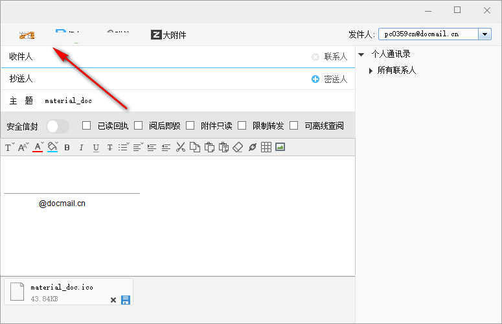Click the 大附件 toolbar button
Screen dimensions: 502x324
168,35
